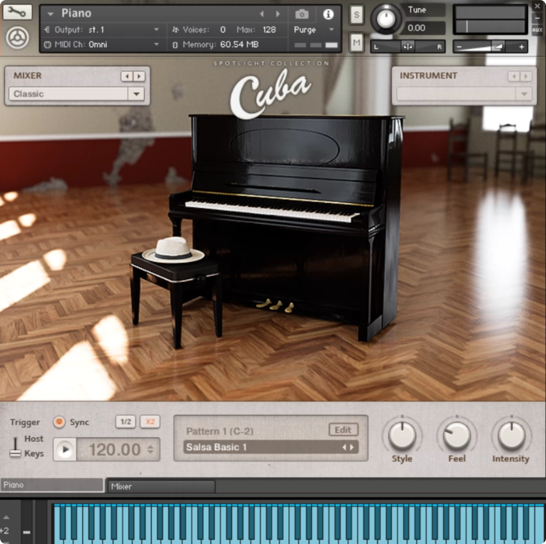Click the tempo 120.00 field

115,449
